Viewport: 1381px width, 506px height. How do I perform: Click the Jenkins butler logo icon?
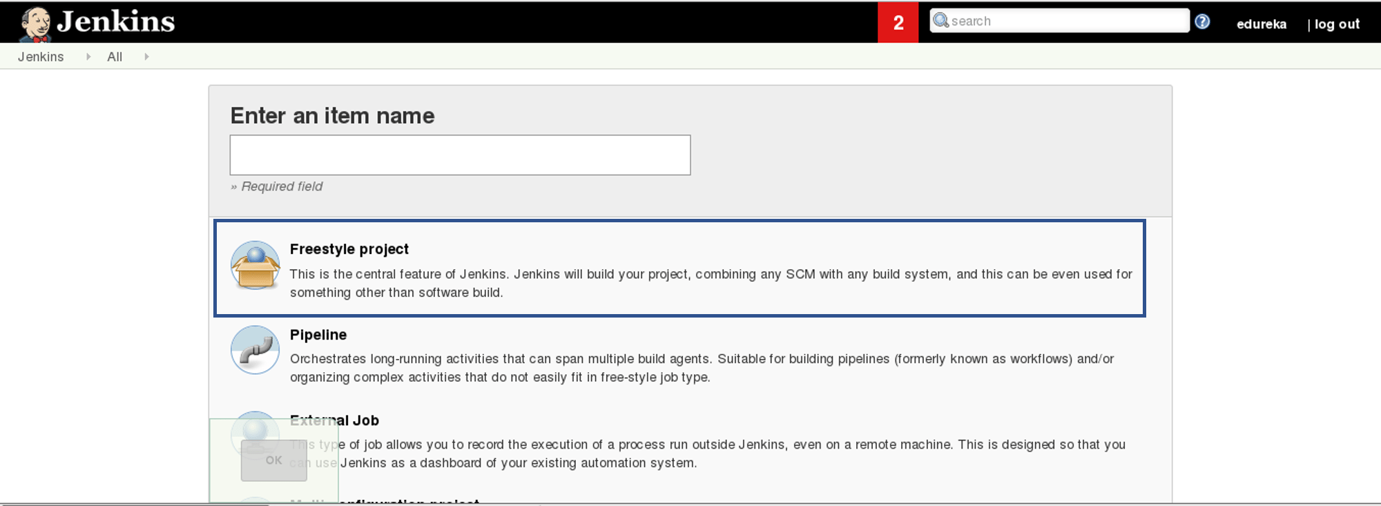point(35,24)
